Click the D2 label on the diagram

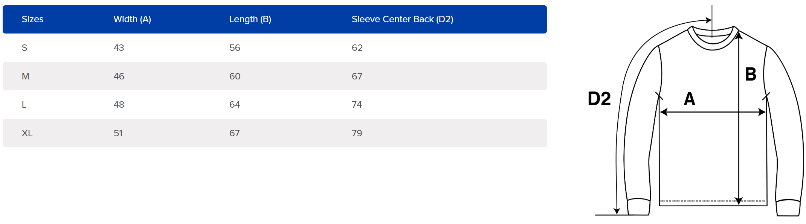(599, 99)
